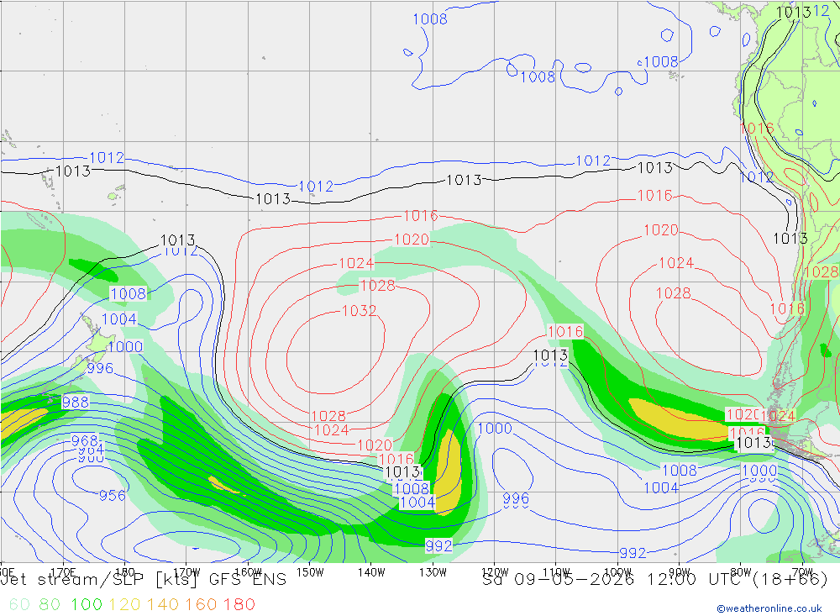Viewport: 840px width, 616px height.
Task: Click the forecast date 'Sa 09-05-2026 12:00 UTC'
Action: point(613,580)
